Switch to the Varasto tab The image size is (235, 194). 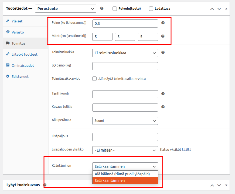(x=18, y=32)
